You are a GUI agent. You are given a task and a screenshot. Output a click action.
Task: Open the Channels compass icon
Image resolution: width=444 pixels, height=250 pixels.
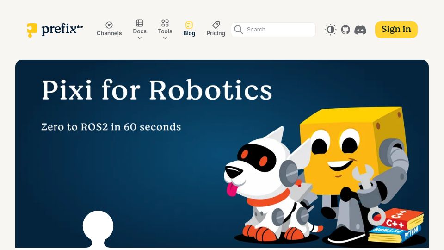(x=109, y=25)
